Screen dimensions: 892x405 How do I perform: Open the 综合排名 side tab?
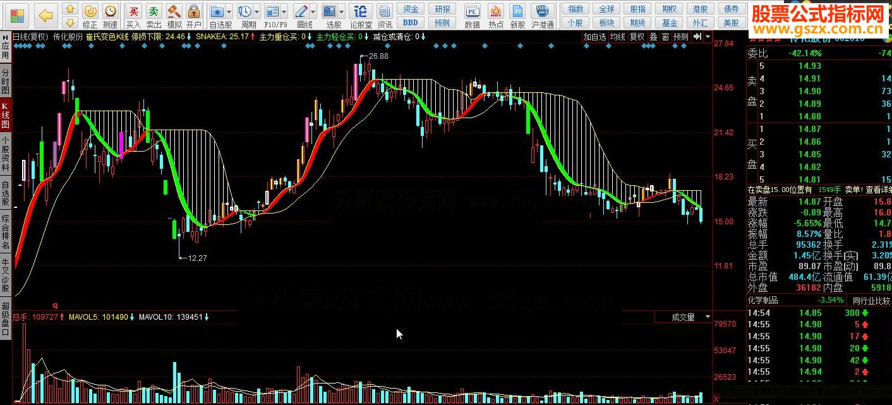pos(6,232)
